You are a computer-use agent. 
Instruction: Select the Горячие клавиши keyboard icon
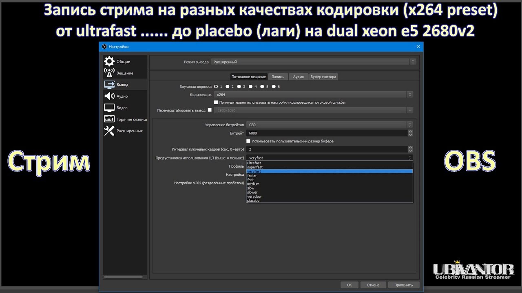click(109, 119)
